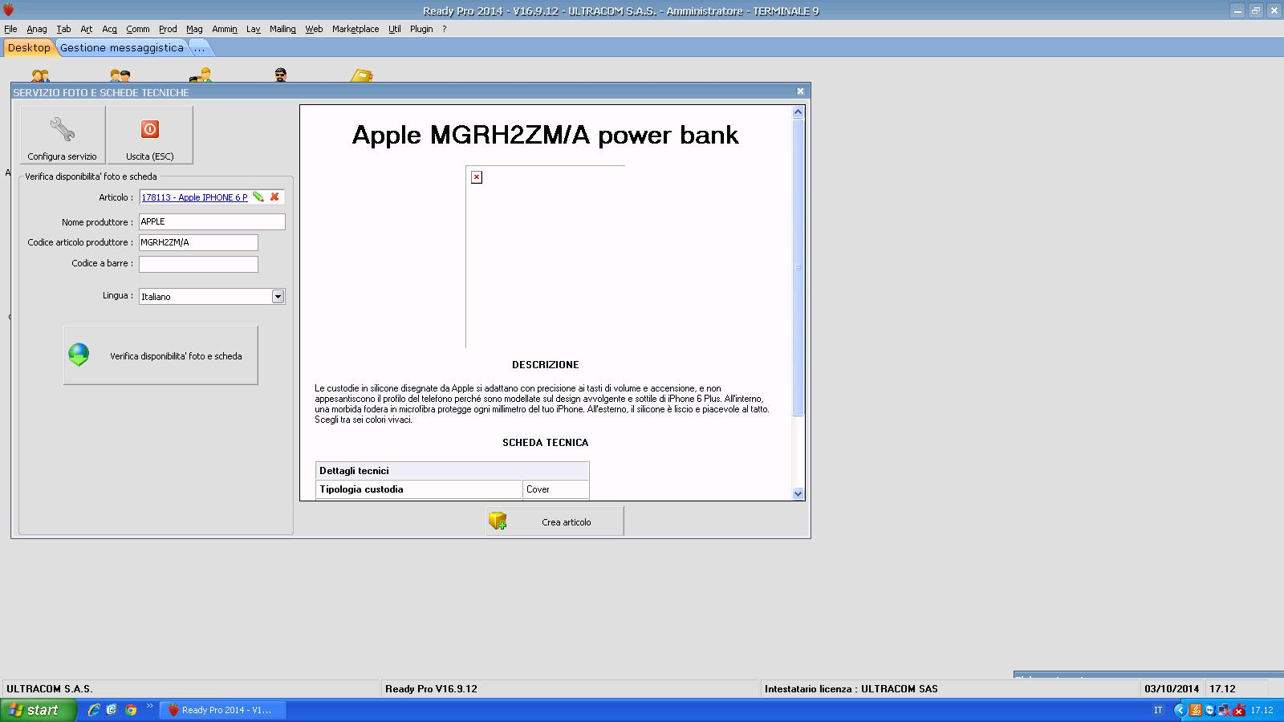Click the broken image placeholder in product preview
This screenshot has height=722, width=1284.
(x=477, y=177)
